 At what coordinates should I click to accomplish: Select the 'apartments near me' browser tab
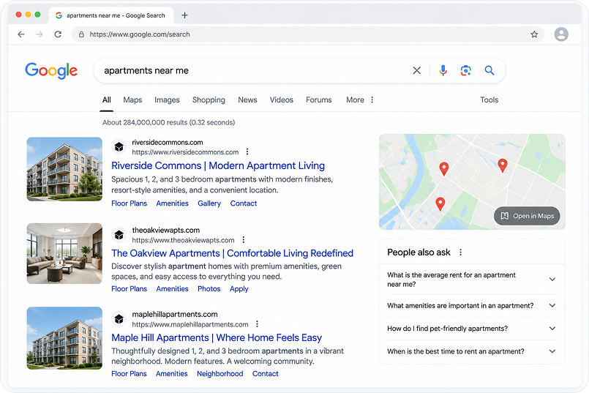pyautogui.click(x=111, y=15)
